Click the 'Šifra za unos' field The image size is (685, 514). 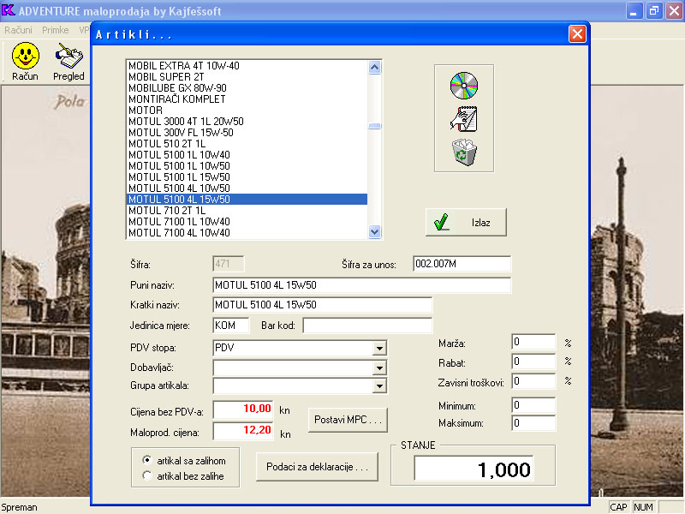[x=462, y=264]
